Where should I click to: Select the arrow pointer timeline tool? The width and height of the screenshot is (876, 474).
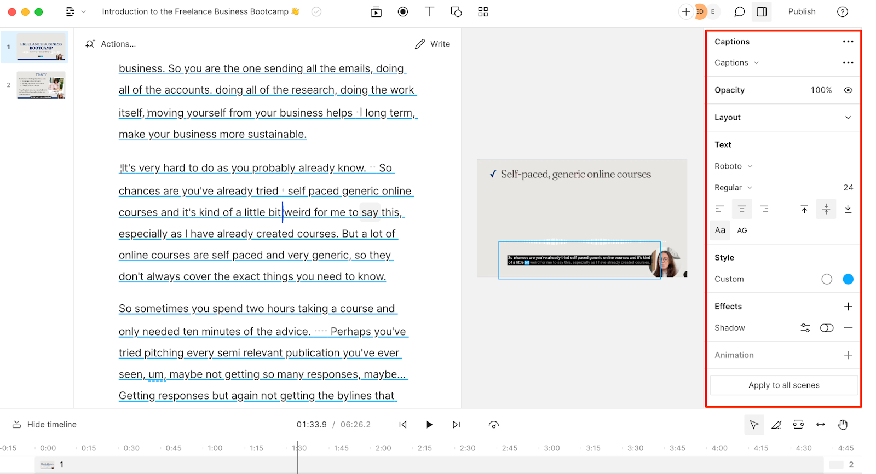[x=754, y=425]
